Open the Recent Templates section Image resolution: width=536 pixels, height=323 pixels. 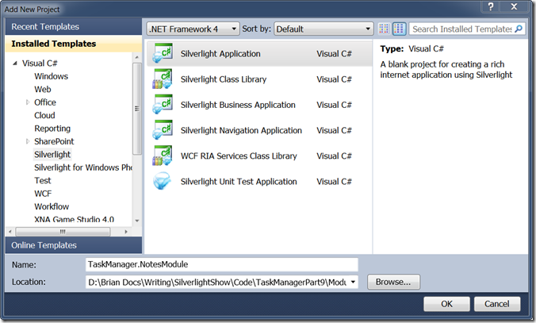pyautogui.click(x=74, y=26)
